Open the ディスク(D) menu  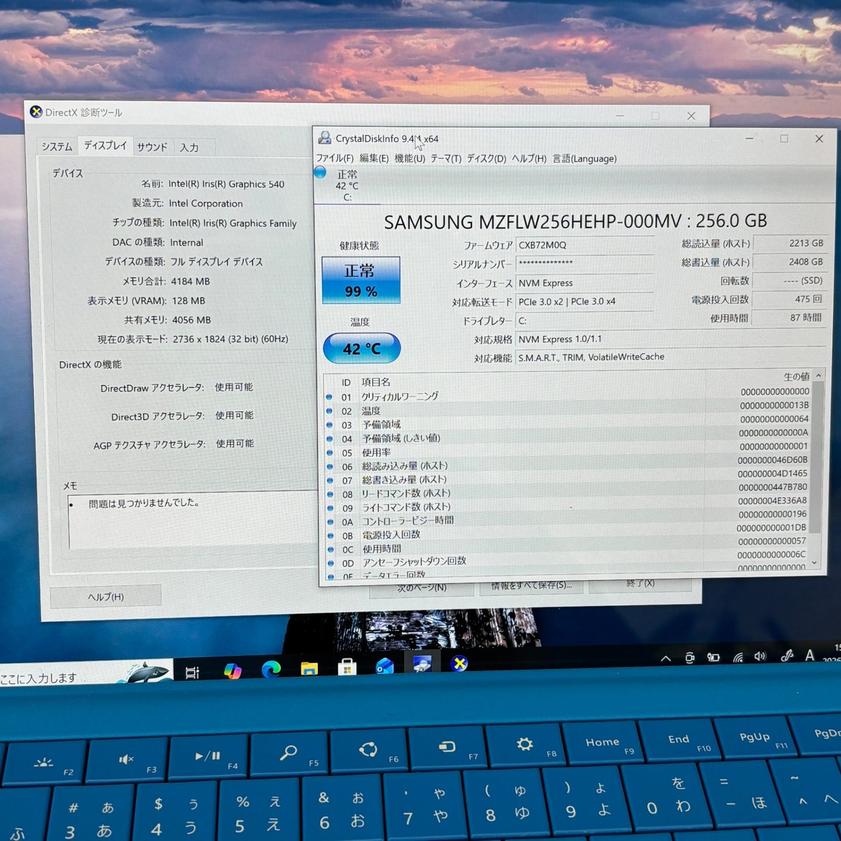(487, 158)
